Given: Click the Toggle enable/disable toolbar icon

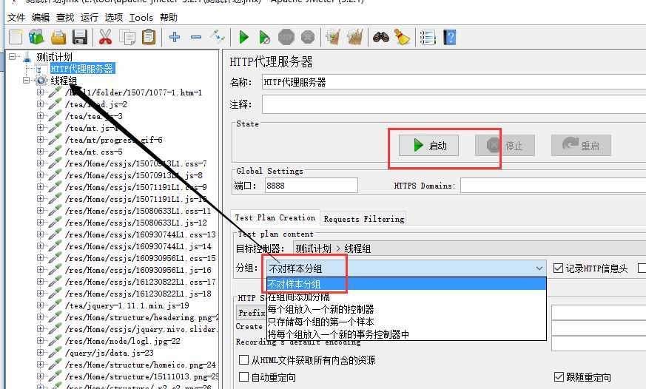Looking at the screenshot, I should point(217,37).
